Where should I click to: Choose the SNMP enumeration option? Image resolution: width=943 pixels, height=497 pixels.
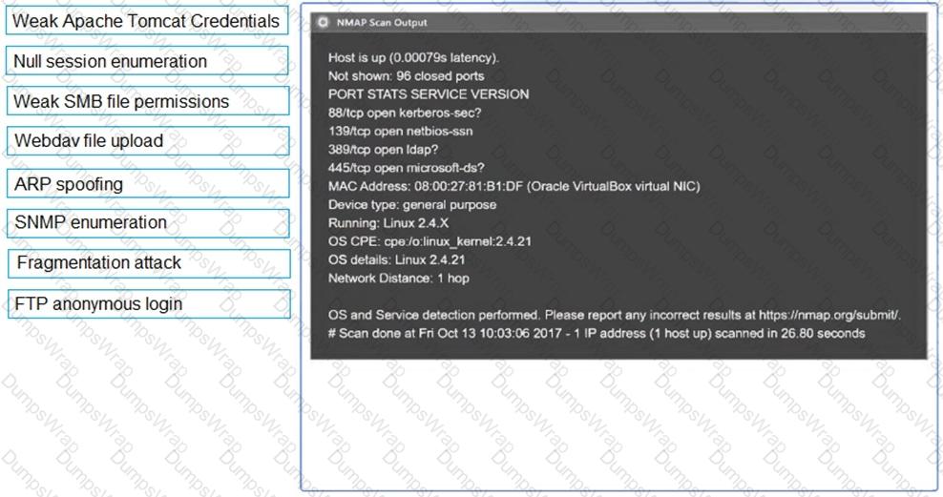point(147,223)
